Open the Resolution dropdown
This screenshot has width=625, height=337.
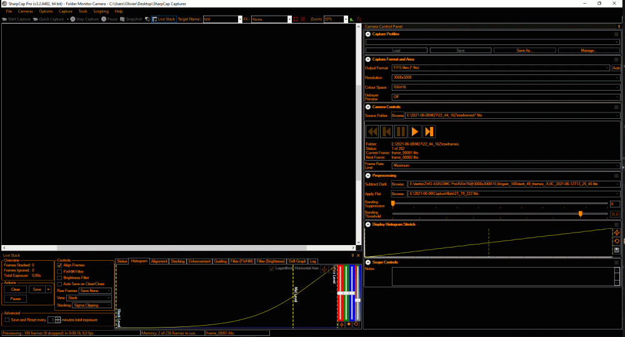[x=506, y=78]
